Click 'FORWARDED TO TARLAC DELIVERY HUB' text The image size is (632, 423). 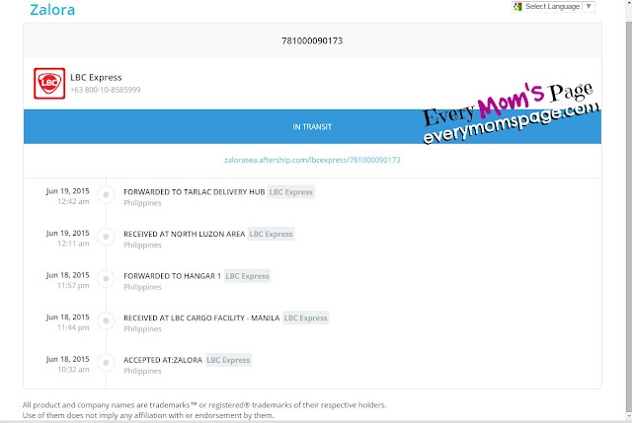tap(195, 192)
